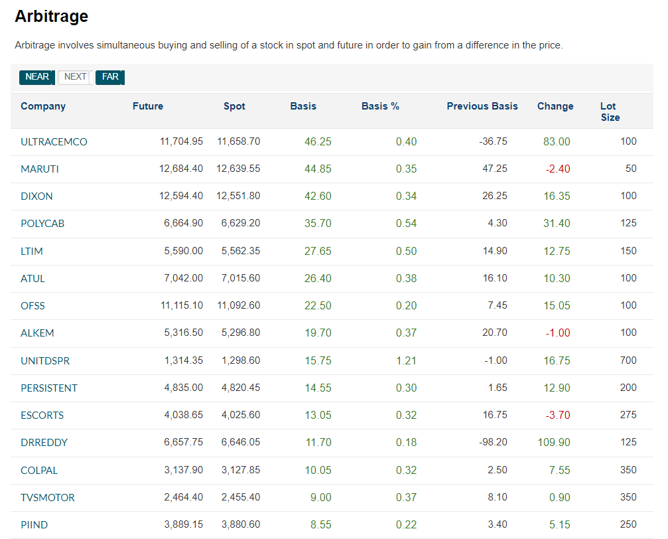668x539 pixels.
Task: Click the Basis % column header
Action: (x=381, y=106)
